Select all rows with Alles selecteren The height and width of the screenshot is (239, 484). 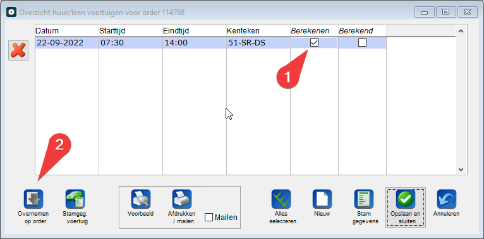pyautogui.click(x=281, y=199)
